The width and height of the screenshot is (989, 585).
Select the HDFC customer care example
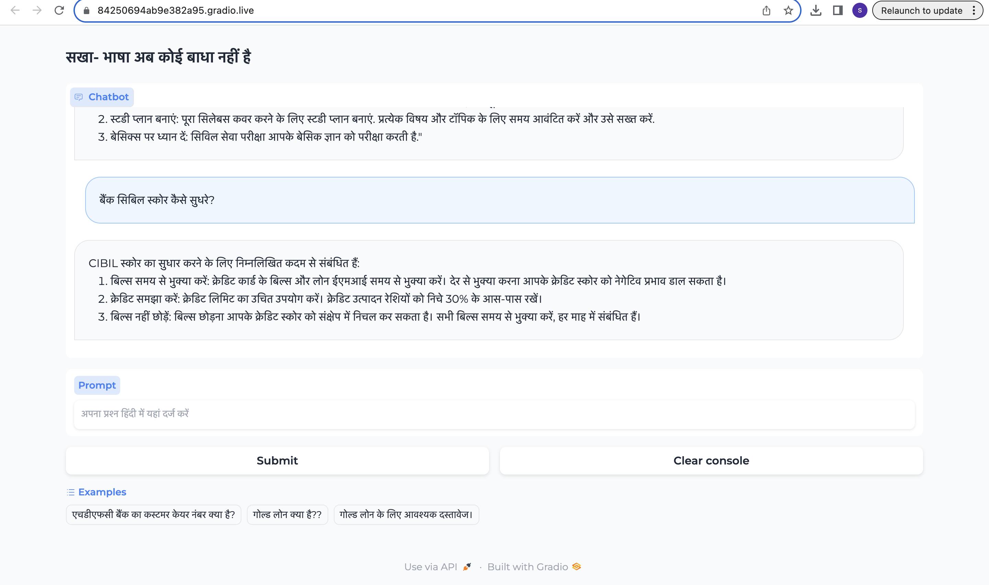point(154,515)
